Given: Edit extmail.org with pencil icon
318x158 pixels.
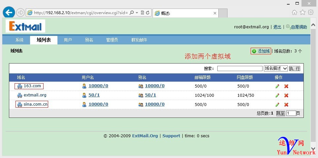Looking at the screenshot, I should point(277,95).
